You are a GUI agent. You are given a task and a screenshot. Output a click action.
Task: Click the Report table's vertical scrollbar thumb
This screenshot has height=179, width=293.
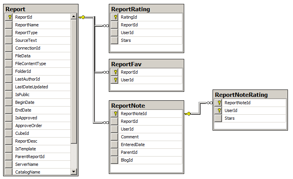pyautogui.click(x=74, y=81)
